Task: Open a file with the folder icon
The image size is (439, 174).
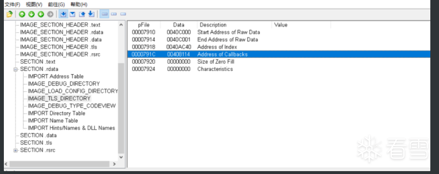Action: pyautogui.click(x=10, y=14)
